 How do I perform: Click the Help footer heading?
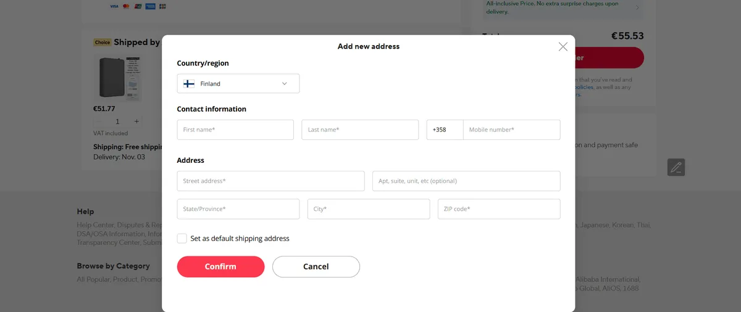tap(85, 211)
